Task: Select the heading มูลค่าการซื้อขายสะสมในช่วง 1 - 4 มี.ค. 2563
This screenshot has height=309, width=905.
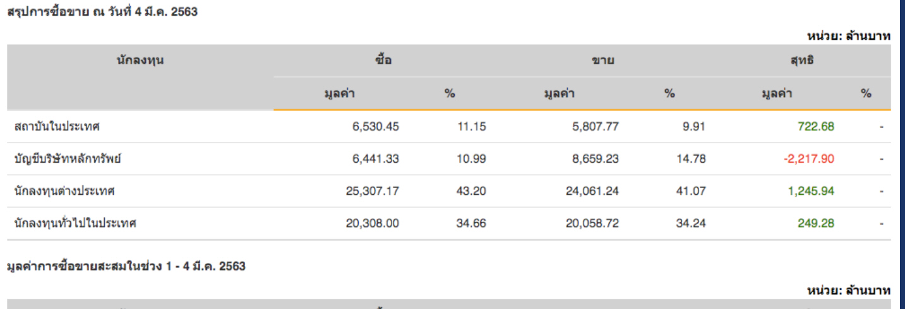Action: pyautogui.click(x=126, y=267)
